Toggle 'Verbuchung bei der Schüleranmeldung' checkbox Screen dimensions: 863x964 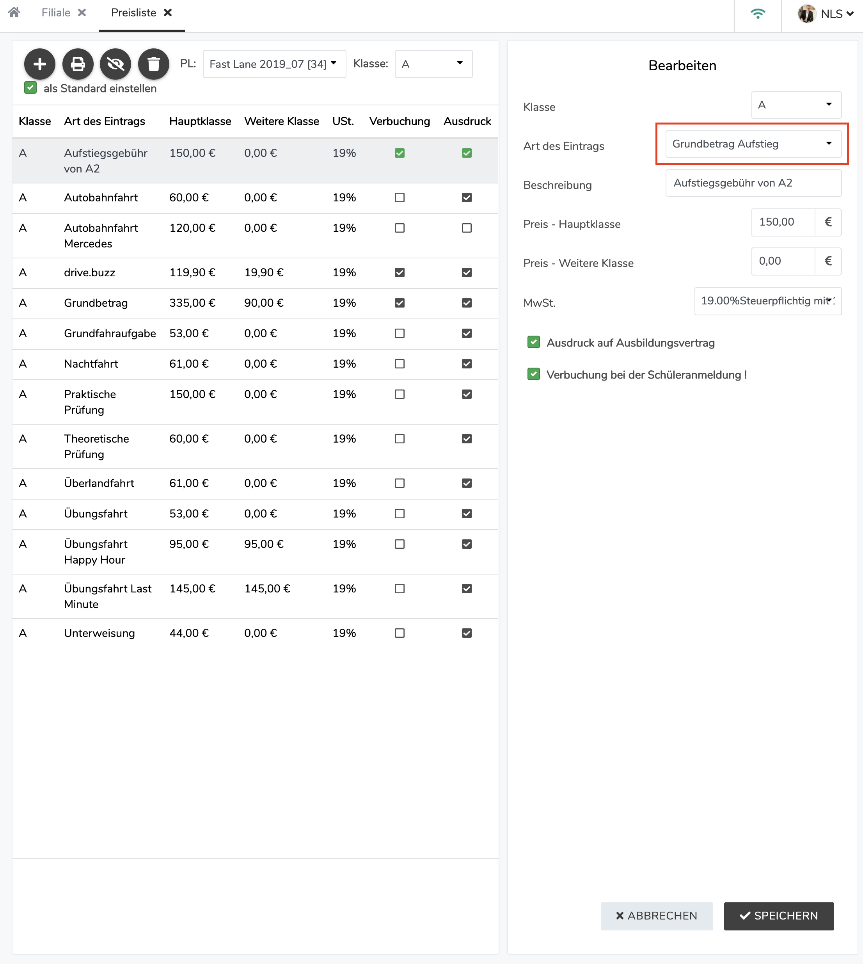point(533,374)
